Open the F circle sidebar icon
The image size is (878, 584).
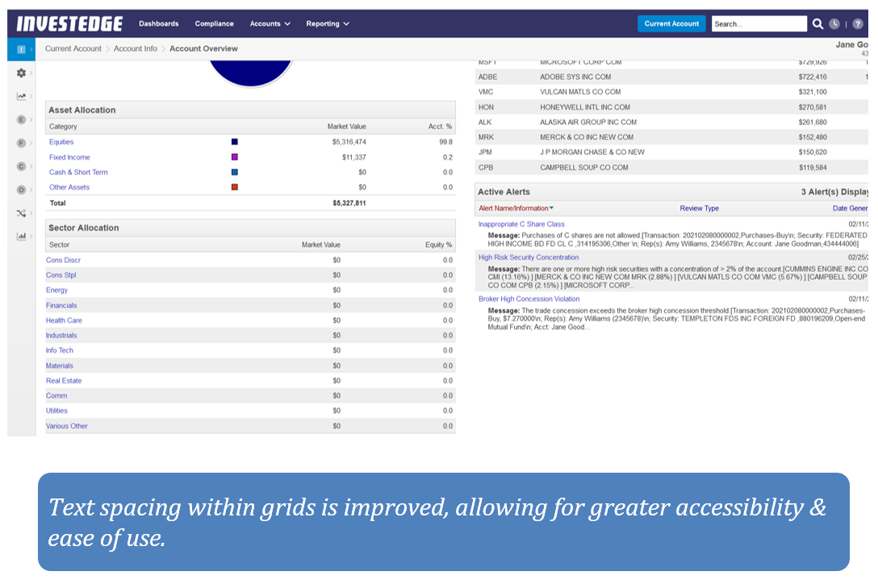pos(21,144)
